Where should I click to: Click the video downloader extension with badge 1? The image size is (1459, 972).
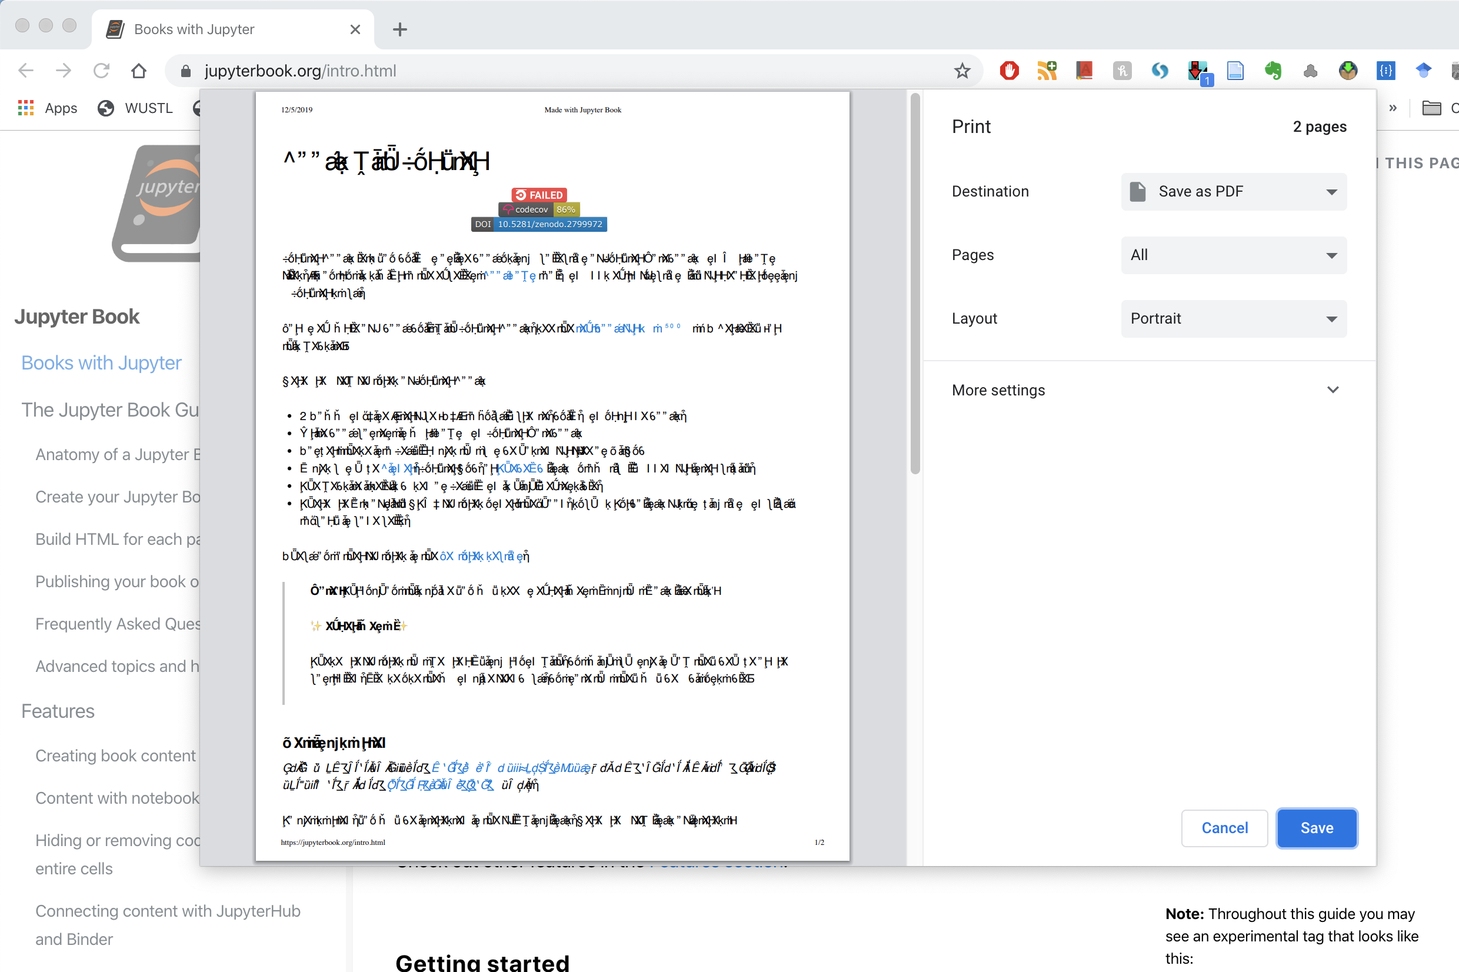click(x=1197, y=70)
